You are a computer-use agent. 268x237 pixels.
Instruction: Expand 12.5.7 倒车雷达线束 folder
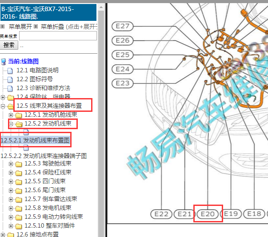coord(11,199)
